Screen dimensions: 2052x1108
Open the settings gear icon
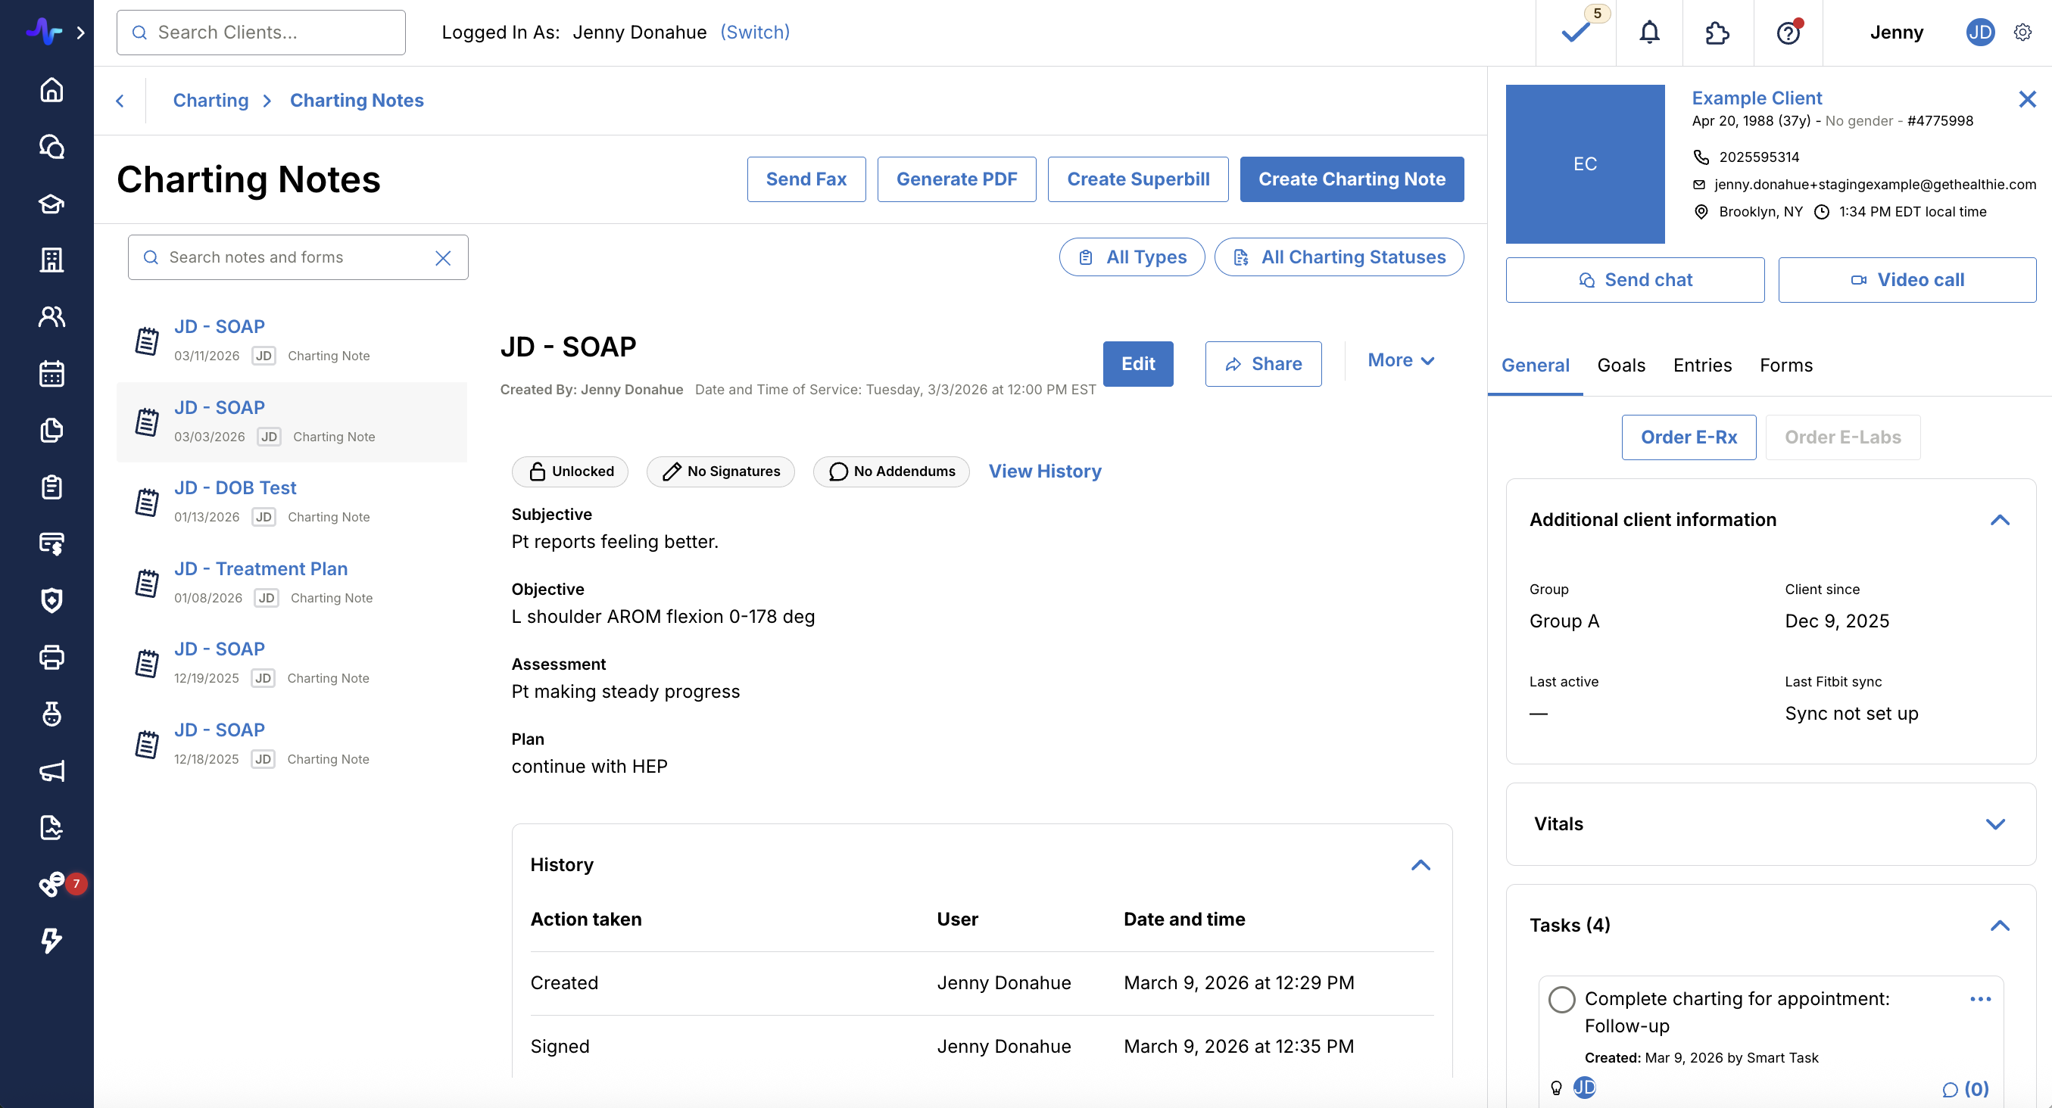click(2022, 33)
